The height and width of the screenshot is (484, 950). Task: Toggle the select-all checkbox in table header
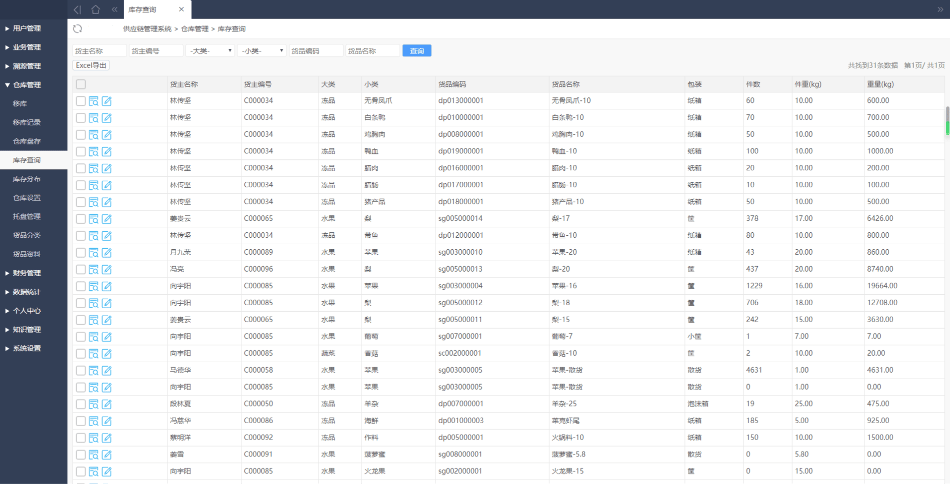coord(81,84)
